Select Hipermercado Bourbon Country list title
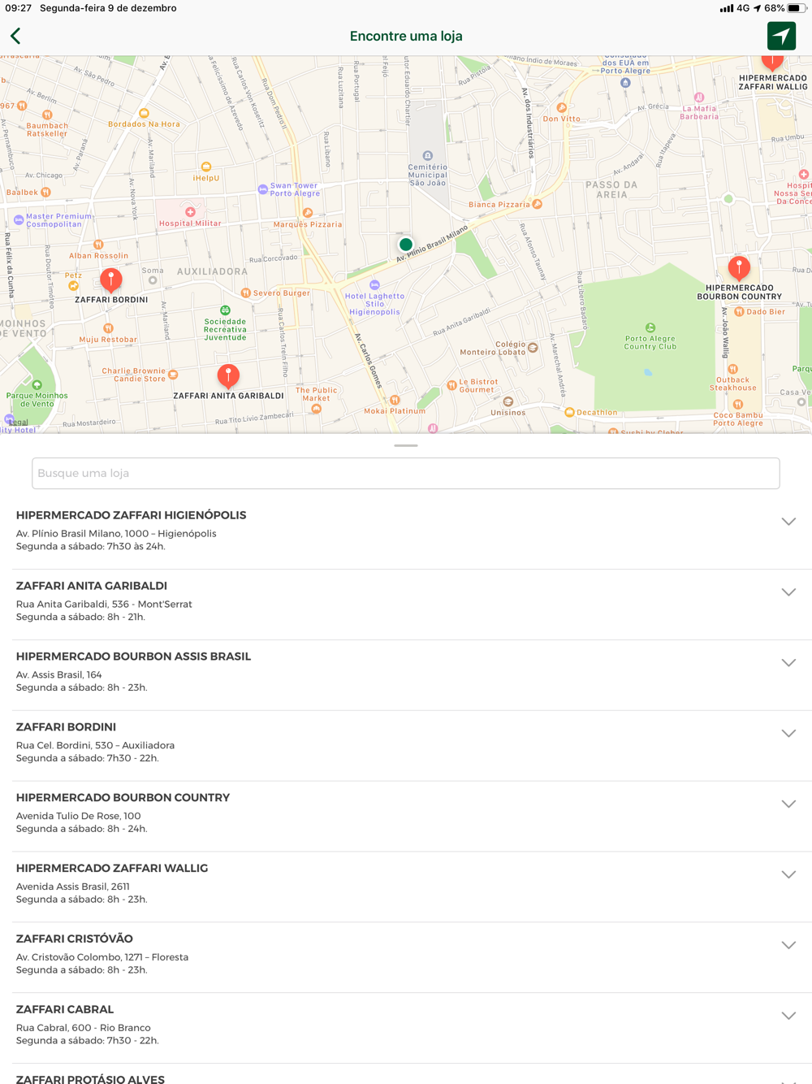Viewport: 812px width, 1084px height. pos(123,798)
